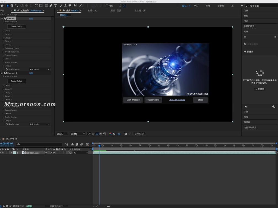This screenshot has height=208, width=278.
Task: Open the Full Render mode dropdown of Element
Action: click(39, 69)
